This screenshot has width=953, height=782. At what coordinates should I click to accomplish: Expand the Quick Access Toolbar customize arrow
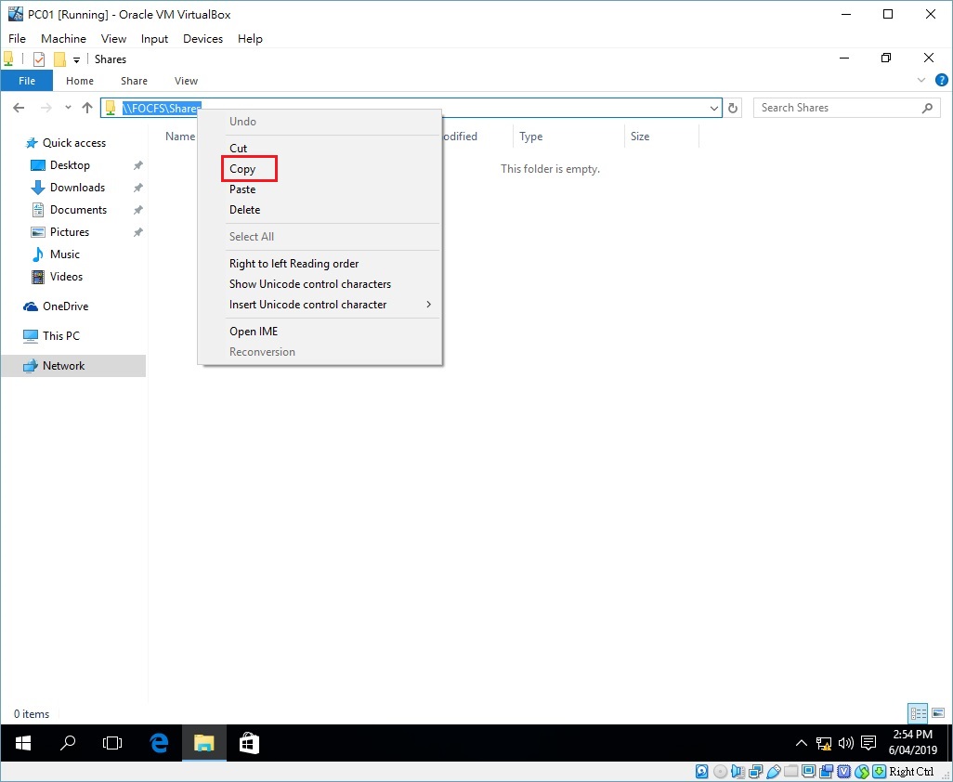pos(78,59)
